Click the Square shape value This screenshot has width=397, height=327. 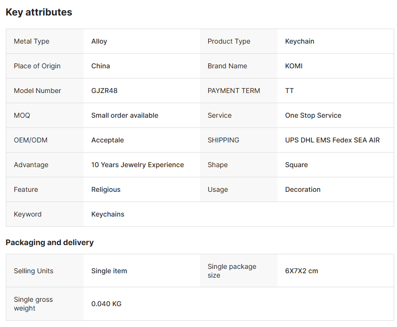296,165
